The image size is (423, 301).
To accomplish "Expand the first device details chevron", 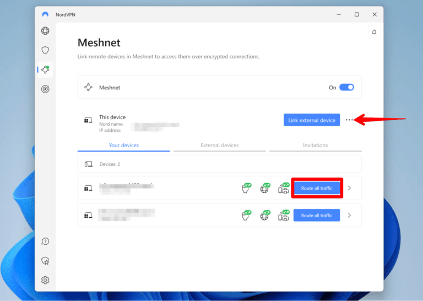I will click(x=350, y=189).
